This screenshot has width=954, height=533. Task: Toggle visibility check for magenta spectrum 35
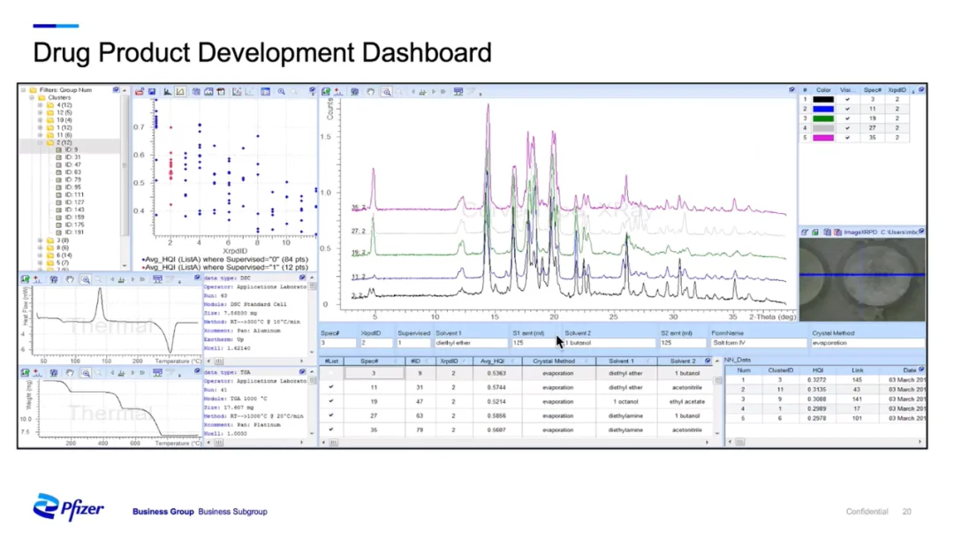pos(847,138)
